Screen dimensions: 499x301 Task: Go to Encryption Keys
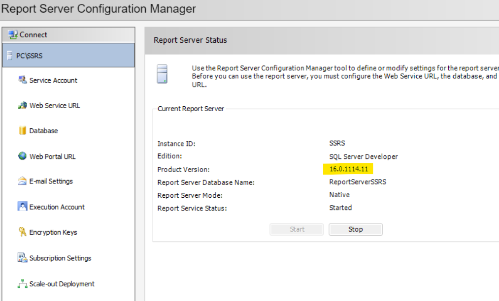coord(53,232)
